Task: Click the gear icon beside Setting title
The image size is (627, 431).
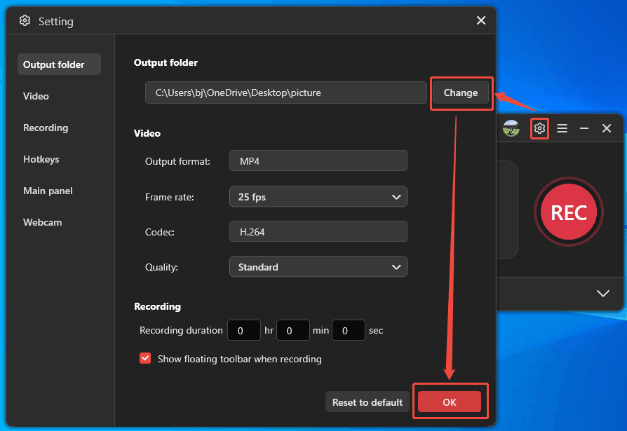Action: (25, 21)
